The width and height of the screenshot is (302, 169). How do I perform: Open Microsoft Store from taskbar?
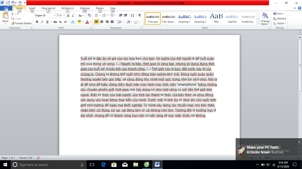pyautogui.click(x=114, y=165)
